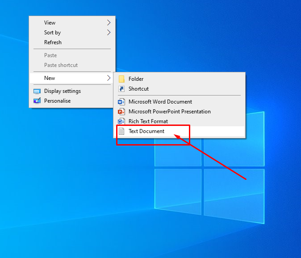301x258 pixels.
Task: Click the Personalise icon
Action: (x=37, y=101)
